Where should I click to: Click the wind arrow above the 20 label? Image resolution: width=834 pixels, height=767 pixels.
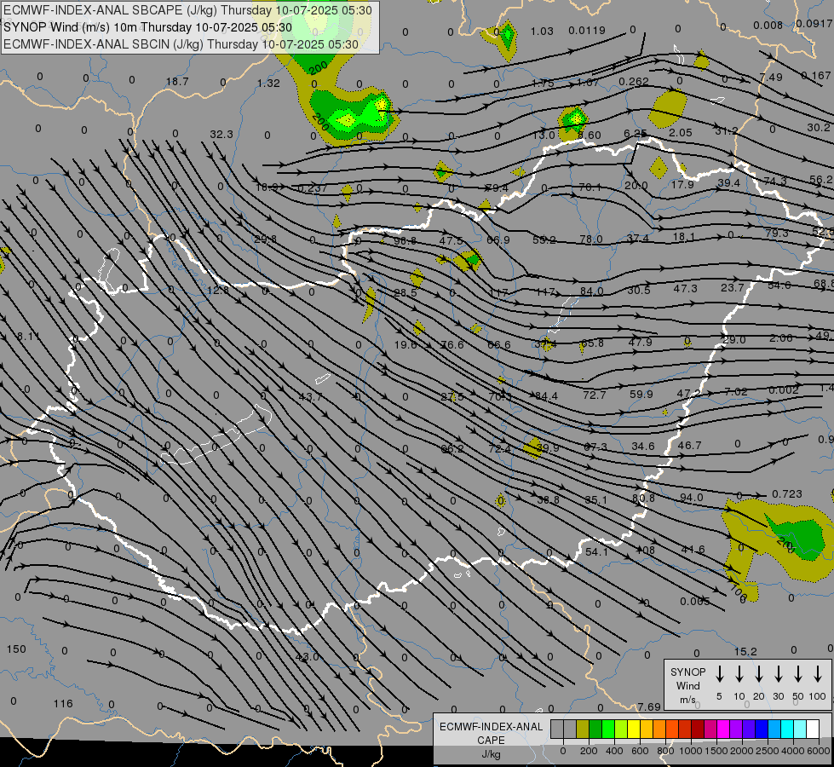point(759,674)
